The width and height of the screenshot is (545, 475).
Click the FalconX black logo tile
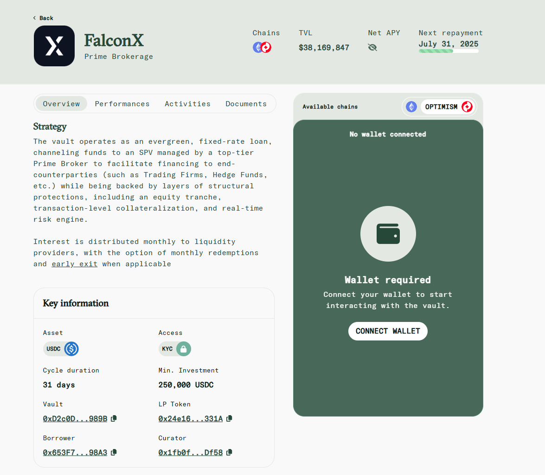point(54,46)
